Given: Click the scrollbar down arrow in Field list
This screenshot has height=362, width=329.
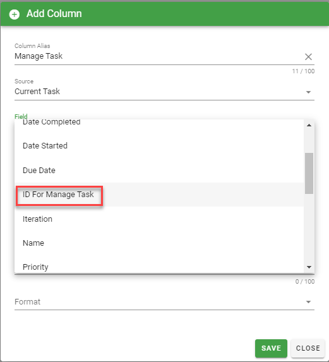Looking at the screenshot, I should click(309, 267).
